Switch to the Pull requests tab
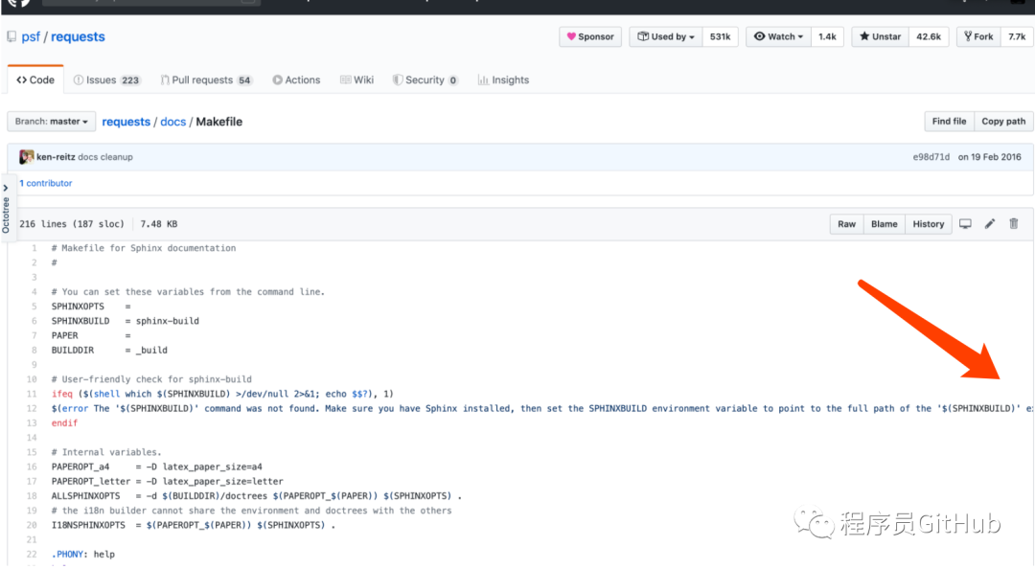This screenshot has width=1035, height=569. 206,80
